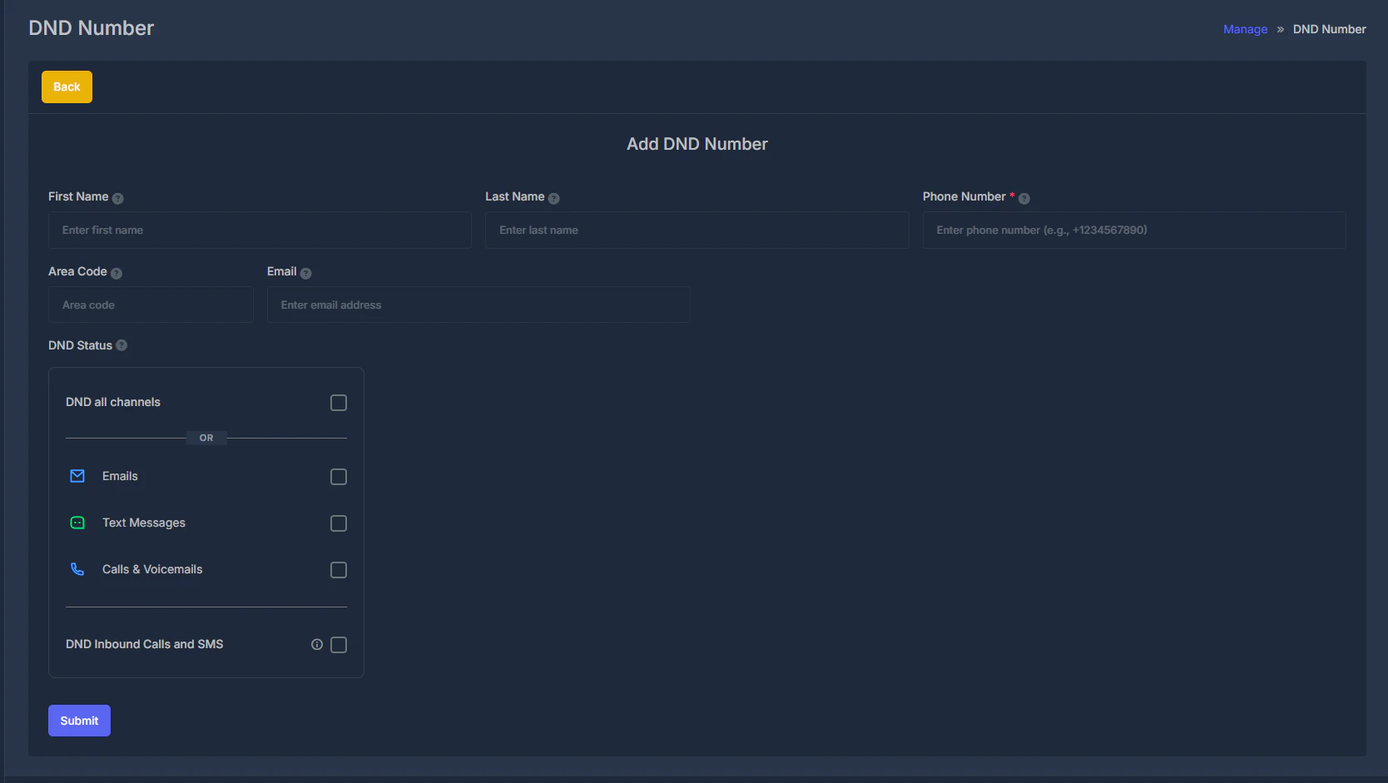This screenshot has height=783, width=1388.
Task: Click the Calls & Voicemails label
Action: (x=152, y=569)
